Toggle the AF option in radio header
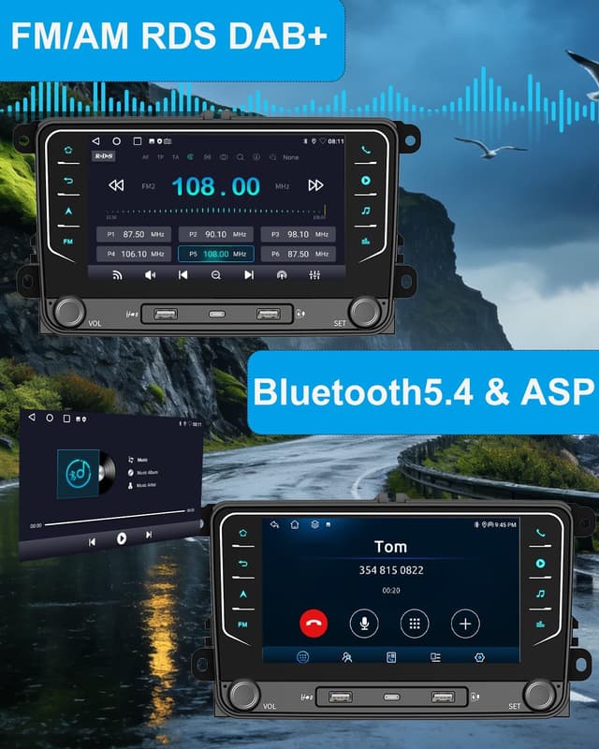599x749 pixels. click(146, 157)
